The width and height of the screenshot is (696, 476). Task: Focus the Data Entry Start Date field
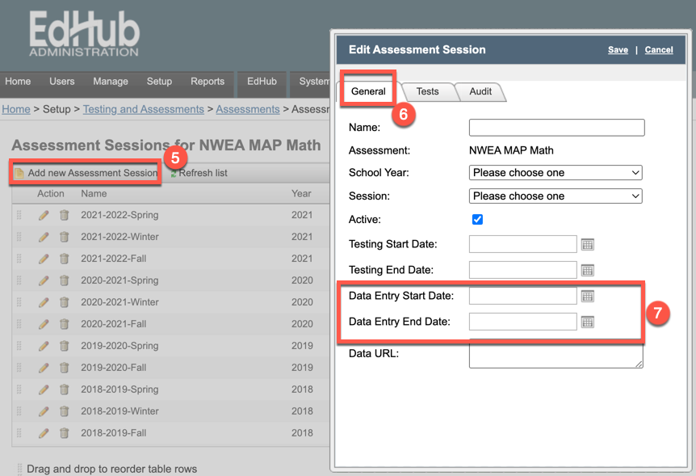(x=523, y=296)
